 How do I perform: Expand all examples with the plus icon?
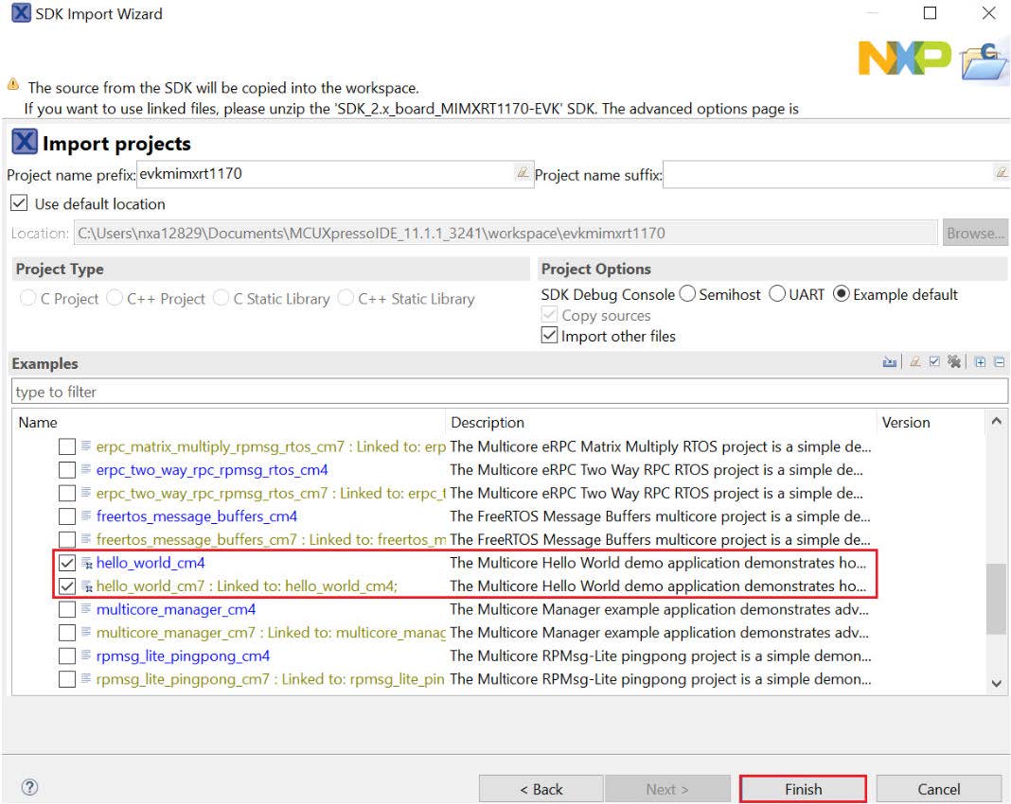980,362
